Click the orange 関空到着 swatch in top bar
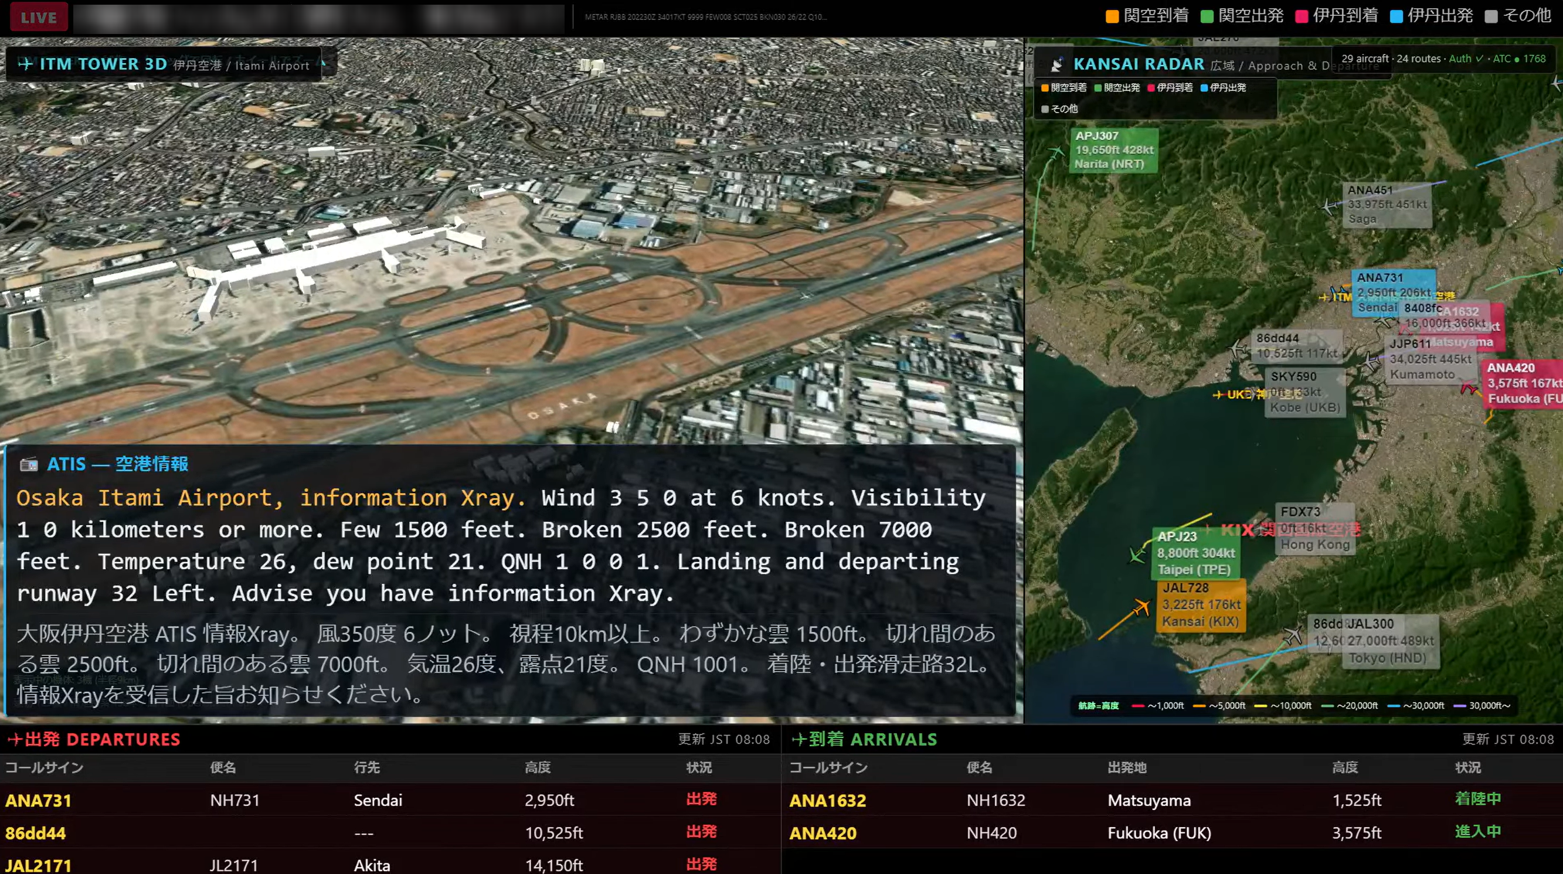 pos(1112,16)
